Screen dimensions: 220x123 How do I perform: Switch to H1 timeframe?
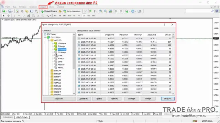coord(74,16)
